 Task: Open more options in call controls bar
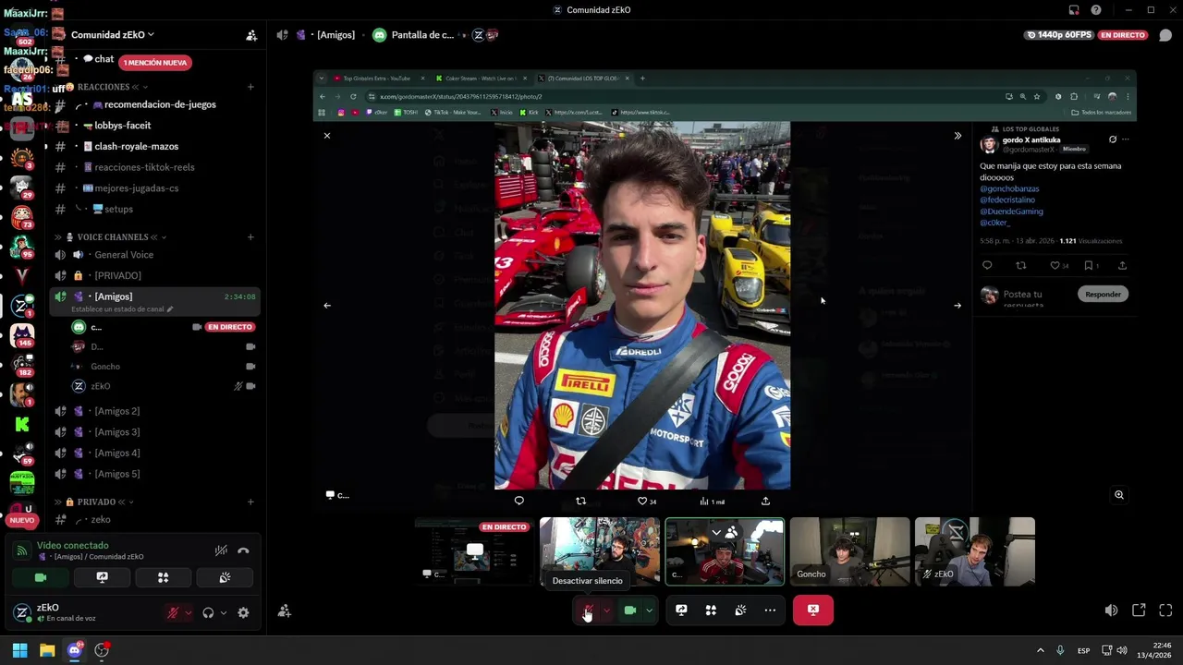770,610
